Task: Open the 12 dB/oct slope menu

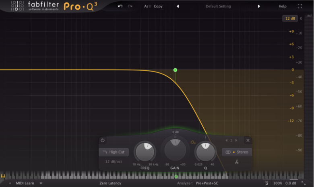Action: [114, 162]
